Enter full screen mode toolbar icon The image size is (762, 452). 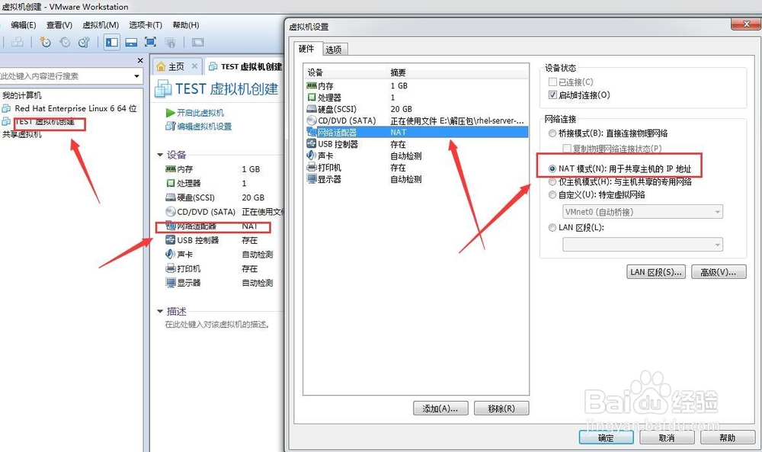[151, 42]
